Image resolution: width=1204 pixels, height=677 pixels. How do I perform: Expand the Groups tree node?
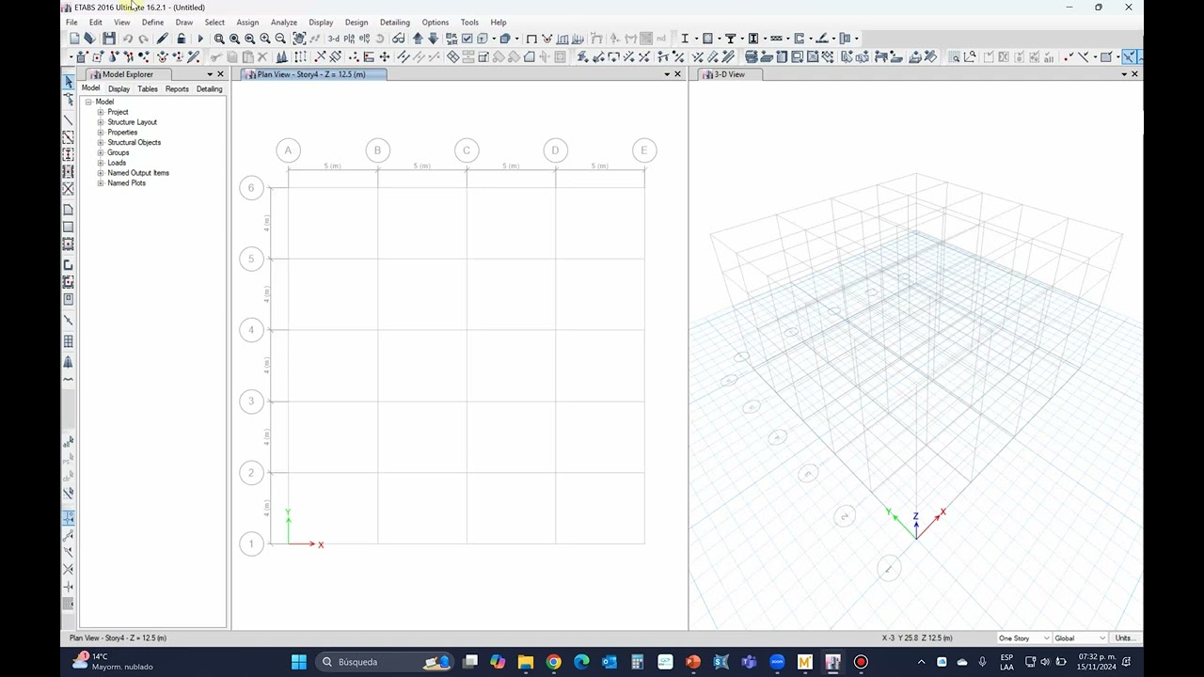[101, 152]
